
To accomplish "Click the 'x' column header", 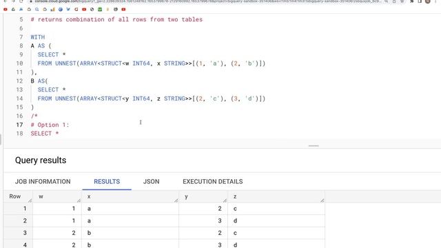I will 89,196.
